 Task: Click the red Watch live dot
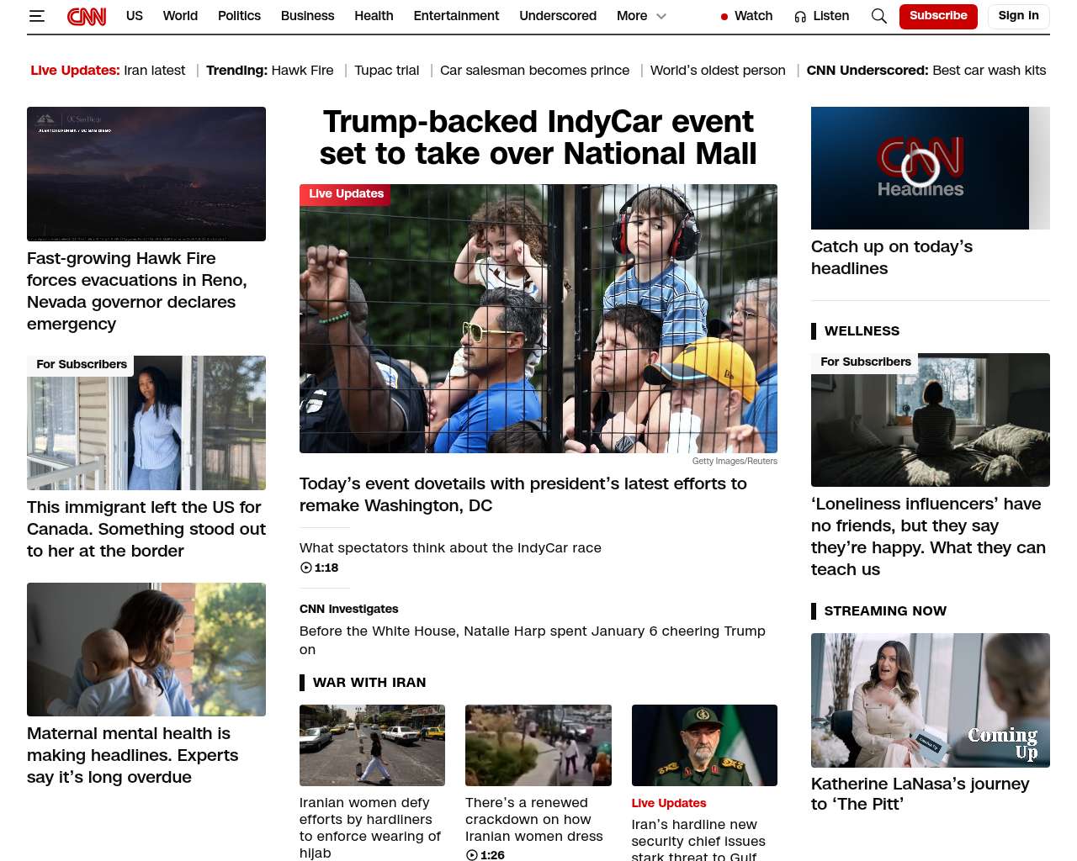(x=724, y=16)
